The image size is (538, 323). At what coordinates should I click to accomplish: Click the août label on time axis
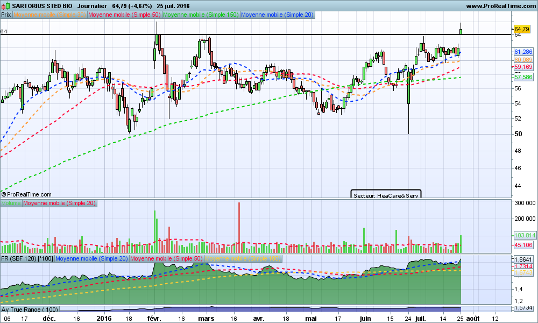click(473, 318)
